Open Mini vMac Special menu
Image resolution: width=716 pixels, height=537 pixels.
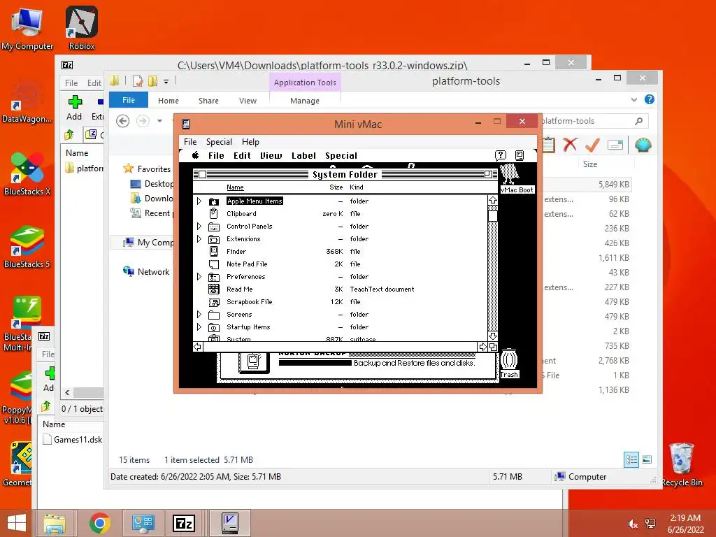pyautogui.click(x=219, y=142)
